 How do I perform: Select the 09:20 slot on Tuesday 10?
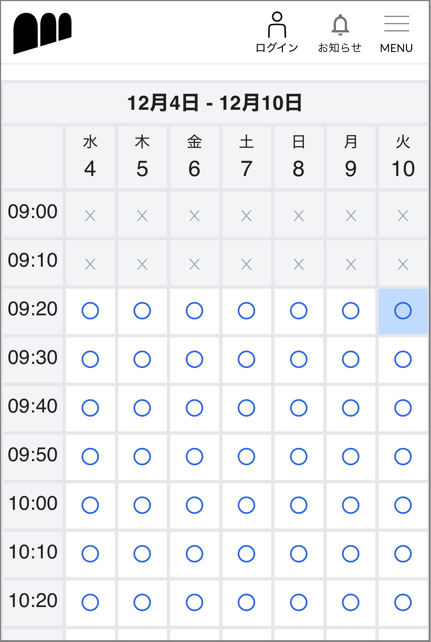403,311
